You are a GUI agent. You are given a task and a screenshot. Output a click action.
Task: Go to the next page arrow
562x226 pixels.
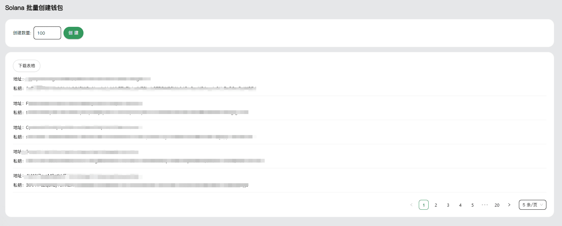509,205
